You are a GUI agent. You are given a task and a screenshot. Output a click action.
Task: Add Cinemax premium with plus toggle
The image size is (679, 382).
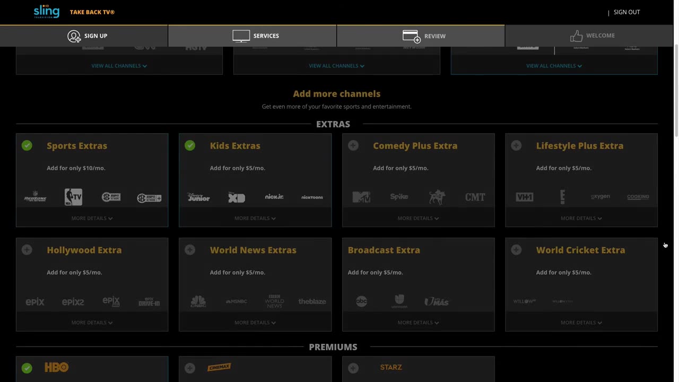(x=190, y=368)
